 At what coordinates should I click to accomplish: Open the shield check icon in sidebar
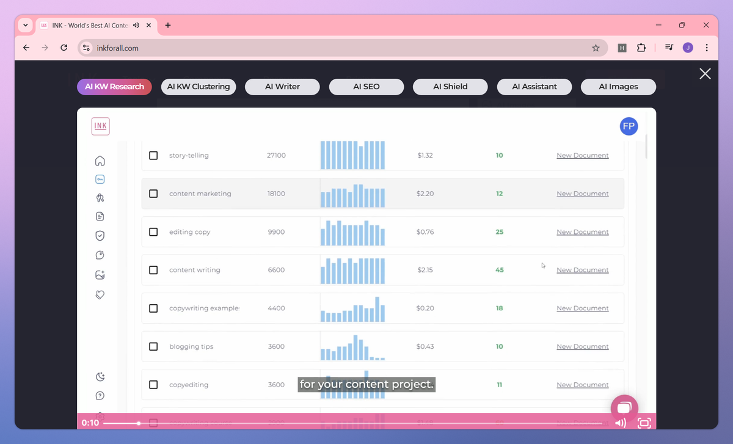100,236
